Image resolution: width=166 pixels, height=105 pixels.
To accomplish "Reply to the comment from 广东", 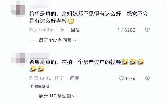I will pyautogui.click(x=75, y=30).
